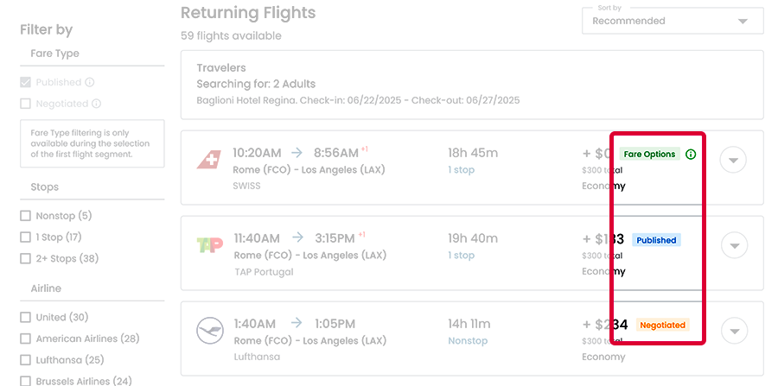Expand the Lufthansa flight details arrow

[x=734, y=331]
